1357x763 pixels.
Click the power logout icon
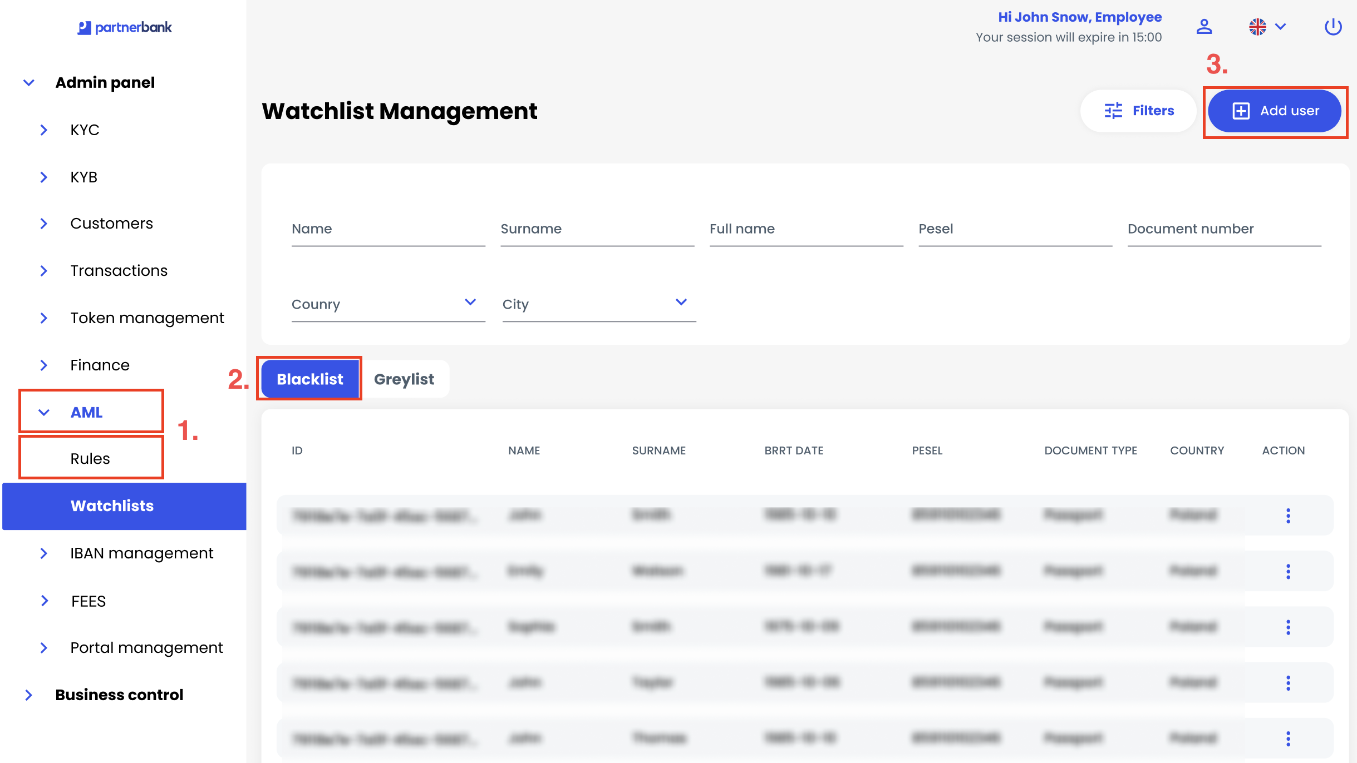[1333, 27]
